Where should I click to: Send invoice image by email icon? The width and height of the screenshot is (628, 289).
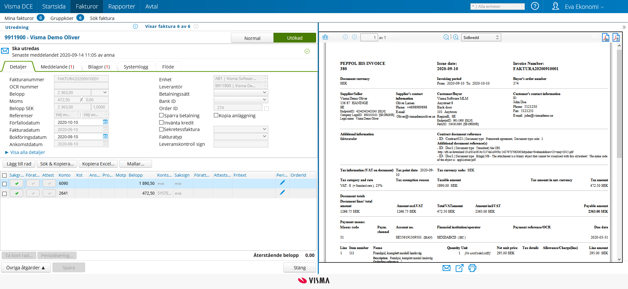pyautogui.click(x=447, y=268)
